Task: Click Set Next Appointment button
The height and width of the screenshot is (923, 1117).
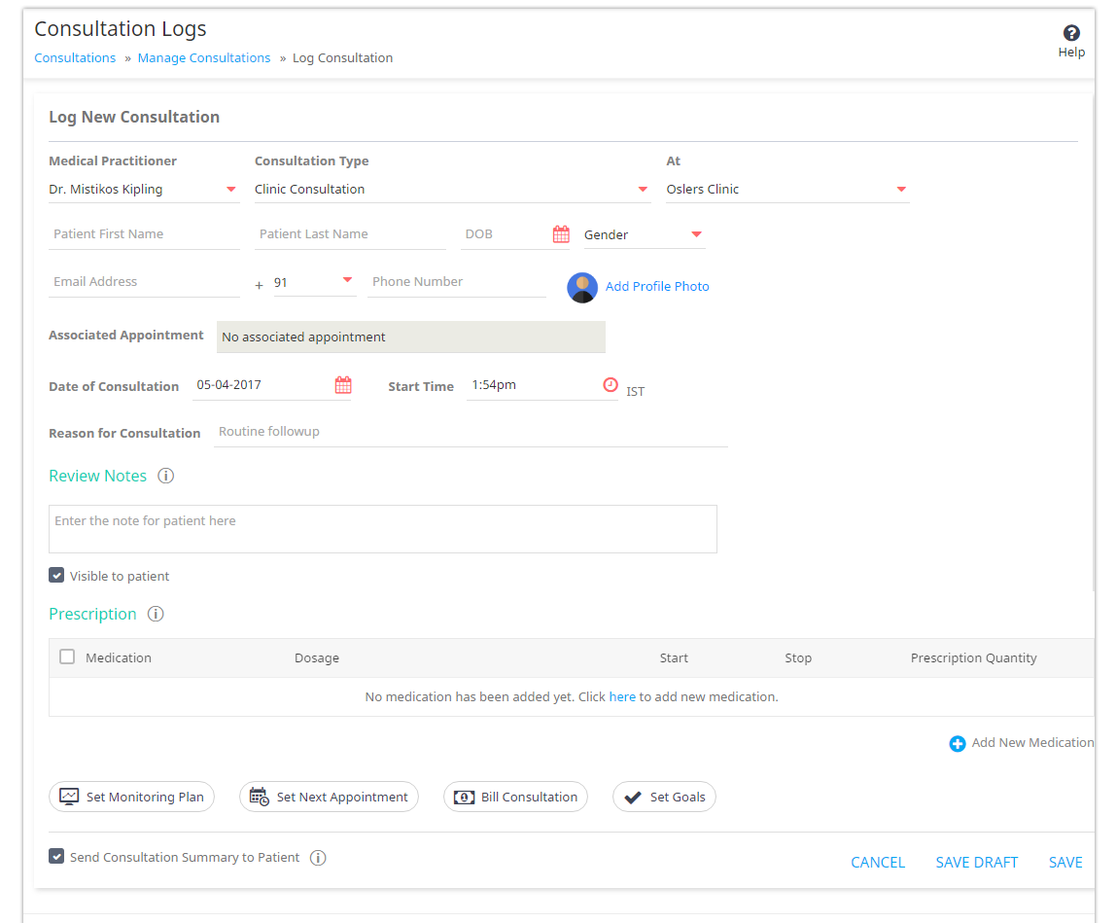Action: click(x=329, y=797)
